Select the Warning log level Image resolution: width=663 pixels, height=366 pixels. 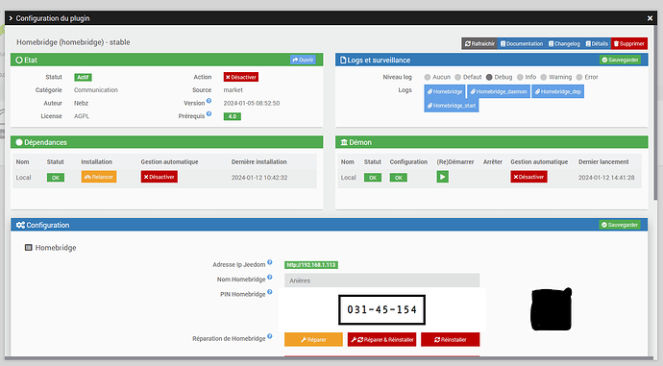[x=544, y=78]
